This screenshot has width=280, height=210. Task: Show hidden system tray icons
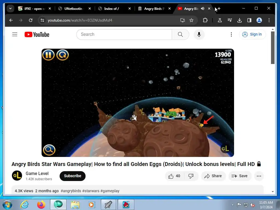(232, 205)
